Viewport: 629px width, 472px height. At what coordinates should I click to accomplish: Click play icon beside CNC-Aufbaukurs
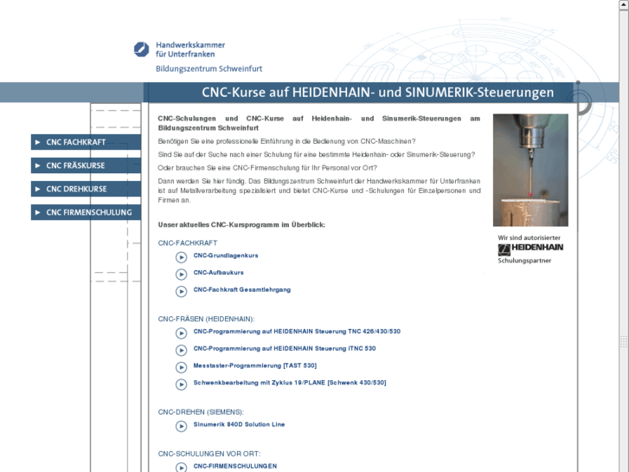coord(182,274)
